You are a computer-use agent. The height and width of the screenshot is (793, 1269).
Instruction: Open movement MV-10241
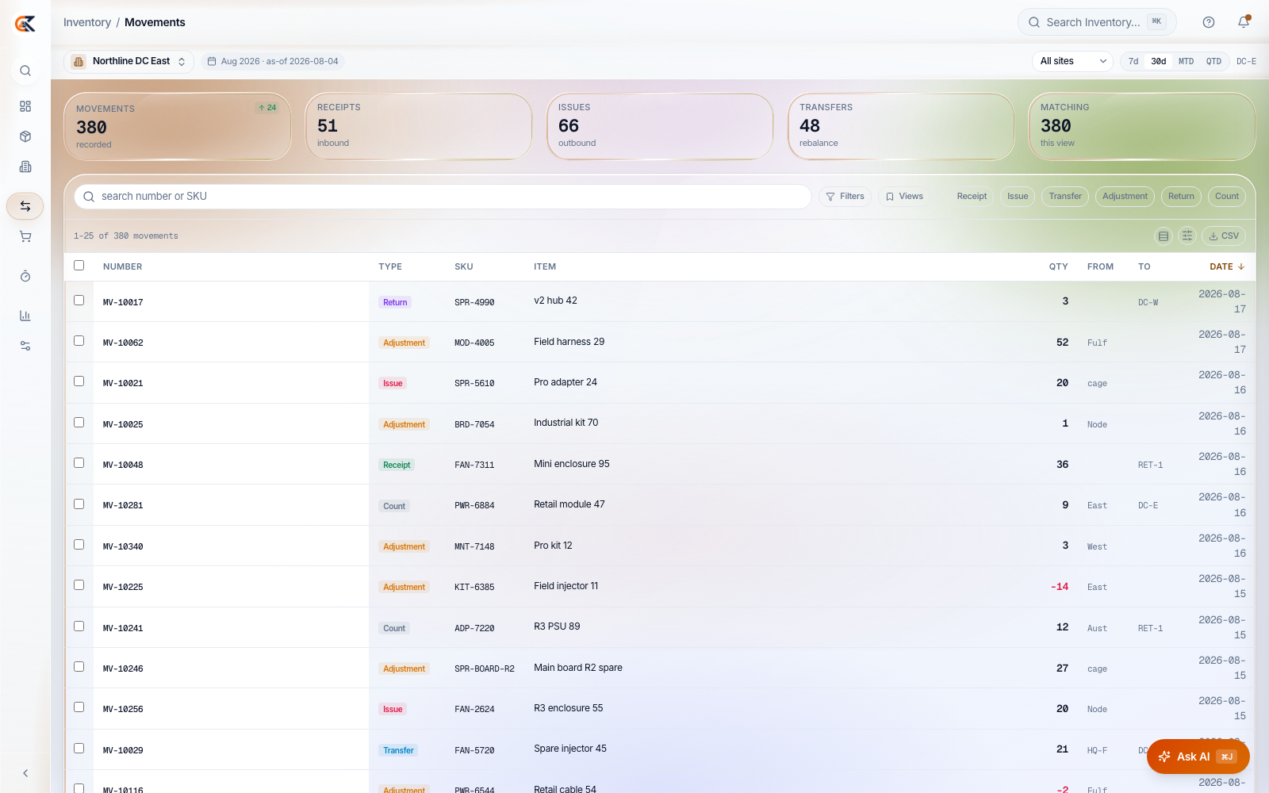pyautogui.click(x=123, y=628)
